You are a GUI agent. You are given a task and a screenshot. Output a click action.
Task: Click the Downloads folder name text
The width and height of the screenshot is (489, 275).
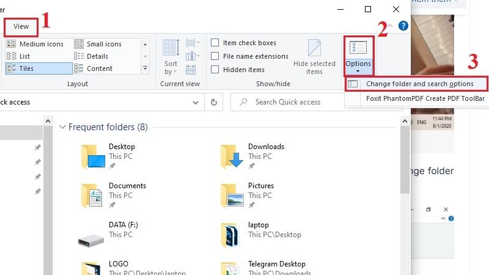(x=266, y=147)
